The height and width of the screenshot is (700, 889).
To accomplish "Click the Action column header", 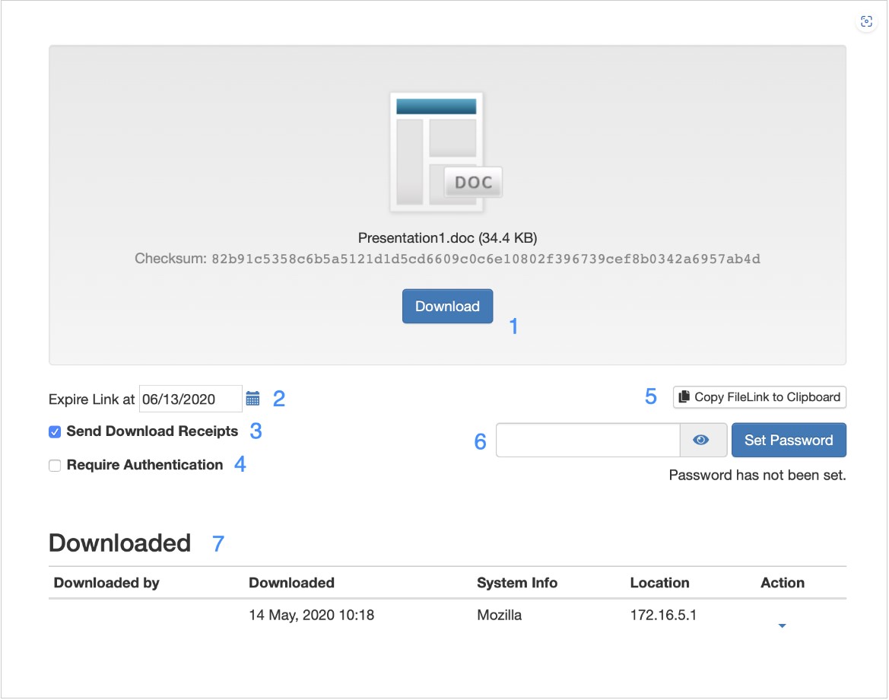I will 782,583.
